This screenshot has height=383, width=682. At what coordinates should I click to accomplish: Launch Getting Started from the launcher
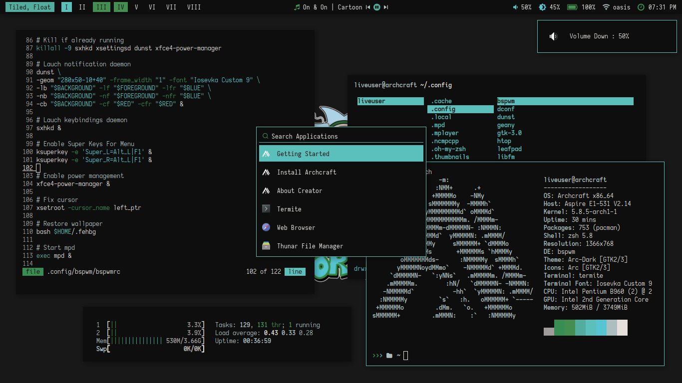341,154
